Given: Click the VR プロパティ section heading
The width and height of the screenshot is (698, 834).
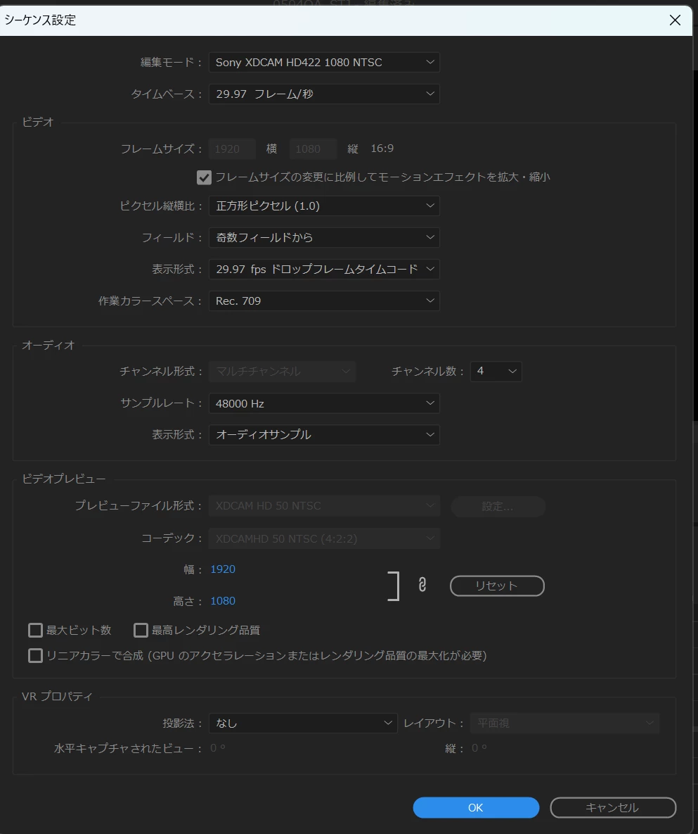Looking at the screenshot, I should [x=58, y=696].
